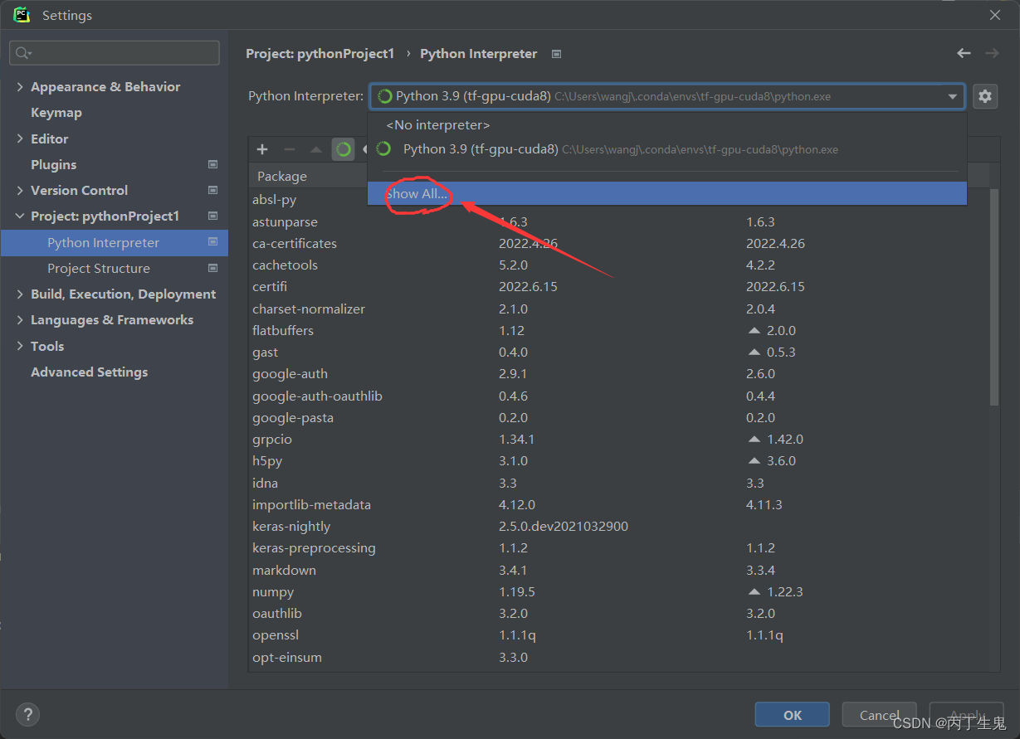Click the package table vertical scrollbar
This screenshot has height=739, width=1020.
[994, 296]
